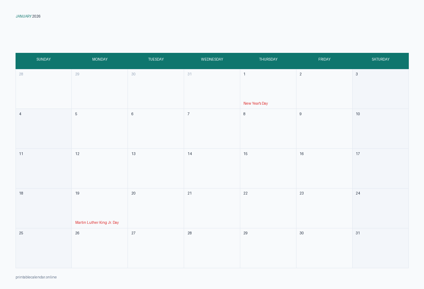Click day number 4 on Sunday
The width and height of the screenshot is (424, 289).
coord(20,114)
